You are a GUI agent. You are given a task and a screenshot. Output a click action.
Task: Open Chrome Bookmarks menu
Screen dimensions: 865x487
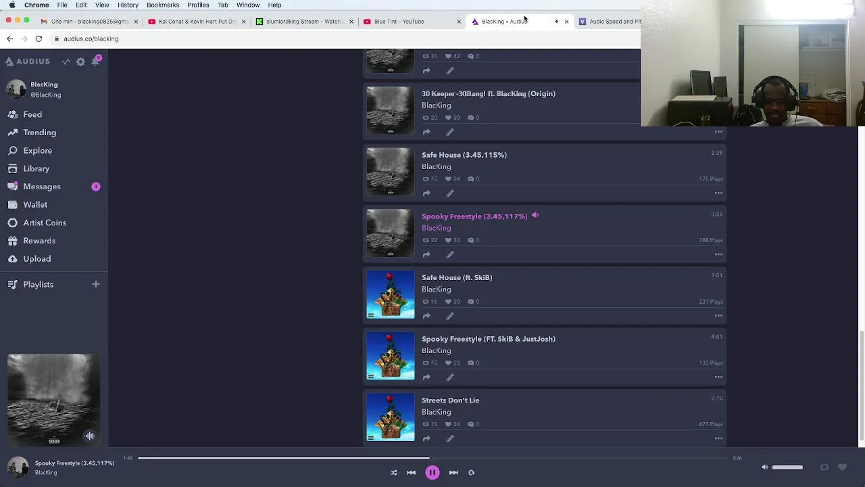tap(163, 5)
